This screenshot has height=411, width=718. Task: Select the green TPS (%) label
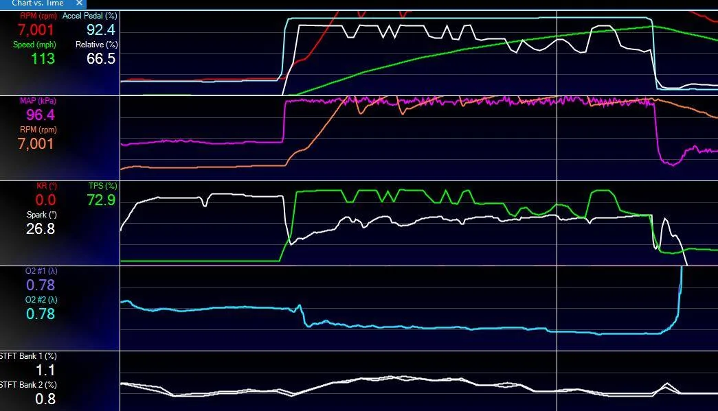click(x=102, y=186)
